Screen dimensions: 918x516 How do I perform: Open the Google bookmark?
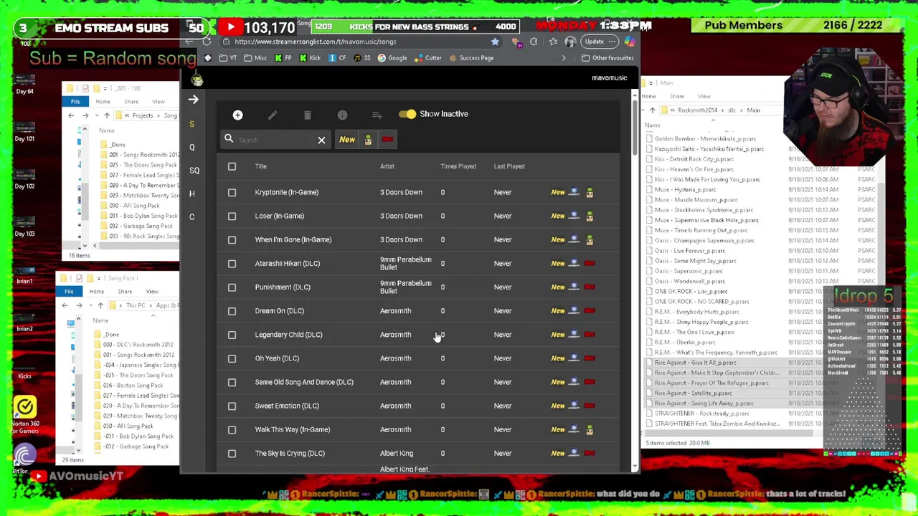click(392, 58)
